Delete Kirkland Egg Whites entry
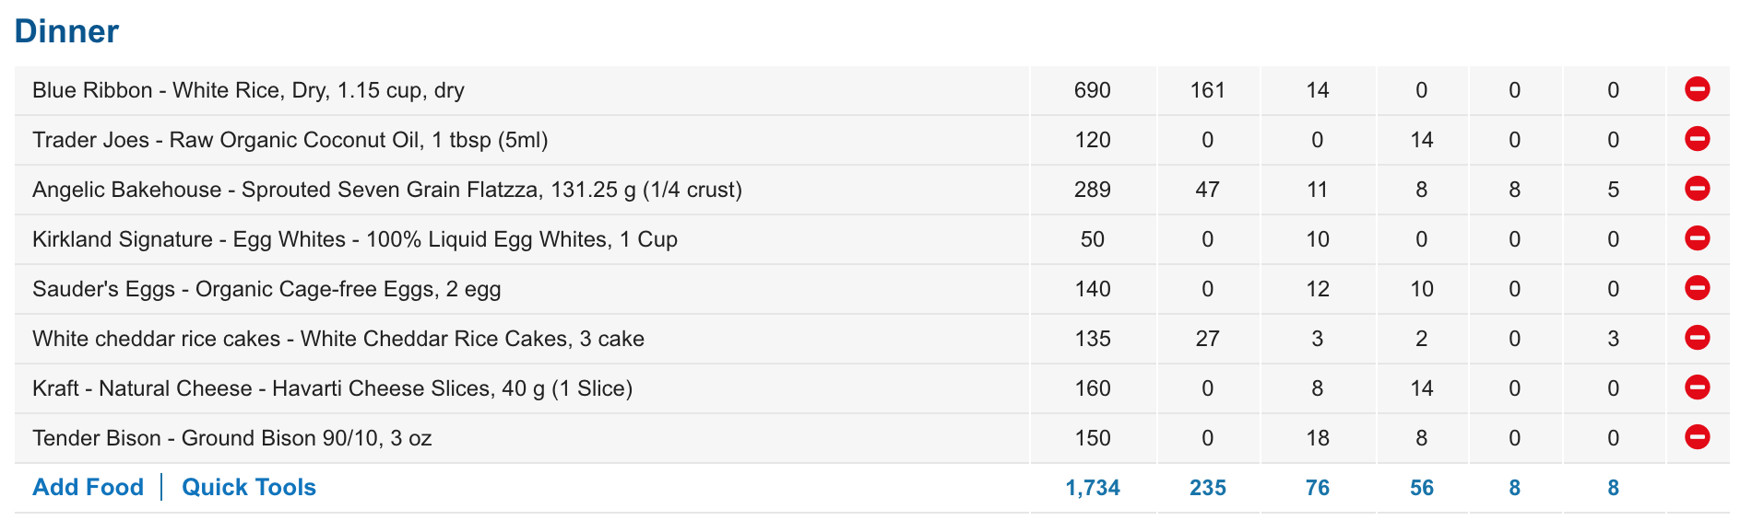Image resolution: width=1752 pixels, height=532 pixels. [x=1698, y=238]
